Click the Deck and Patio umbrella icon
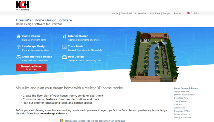The width and height of the screenshot is (214, 122). click(x=19, y=57)
